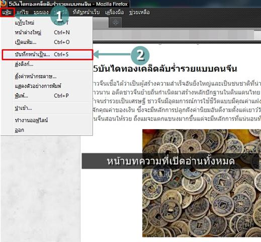The height and width of the screenshot is (242, 261).
Task: Choose เปิดแฟ้ม... Ctrl+O menu entry
Action: 47,42
